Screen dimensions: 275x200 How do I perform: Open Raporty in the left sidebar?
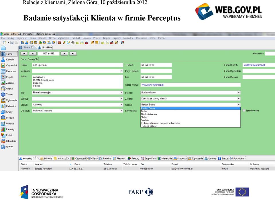[x=8, y=130]
